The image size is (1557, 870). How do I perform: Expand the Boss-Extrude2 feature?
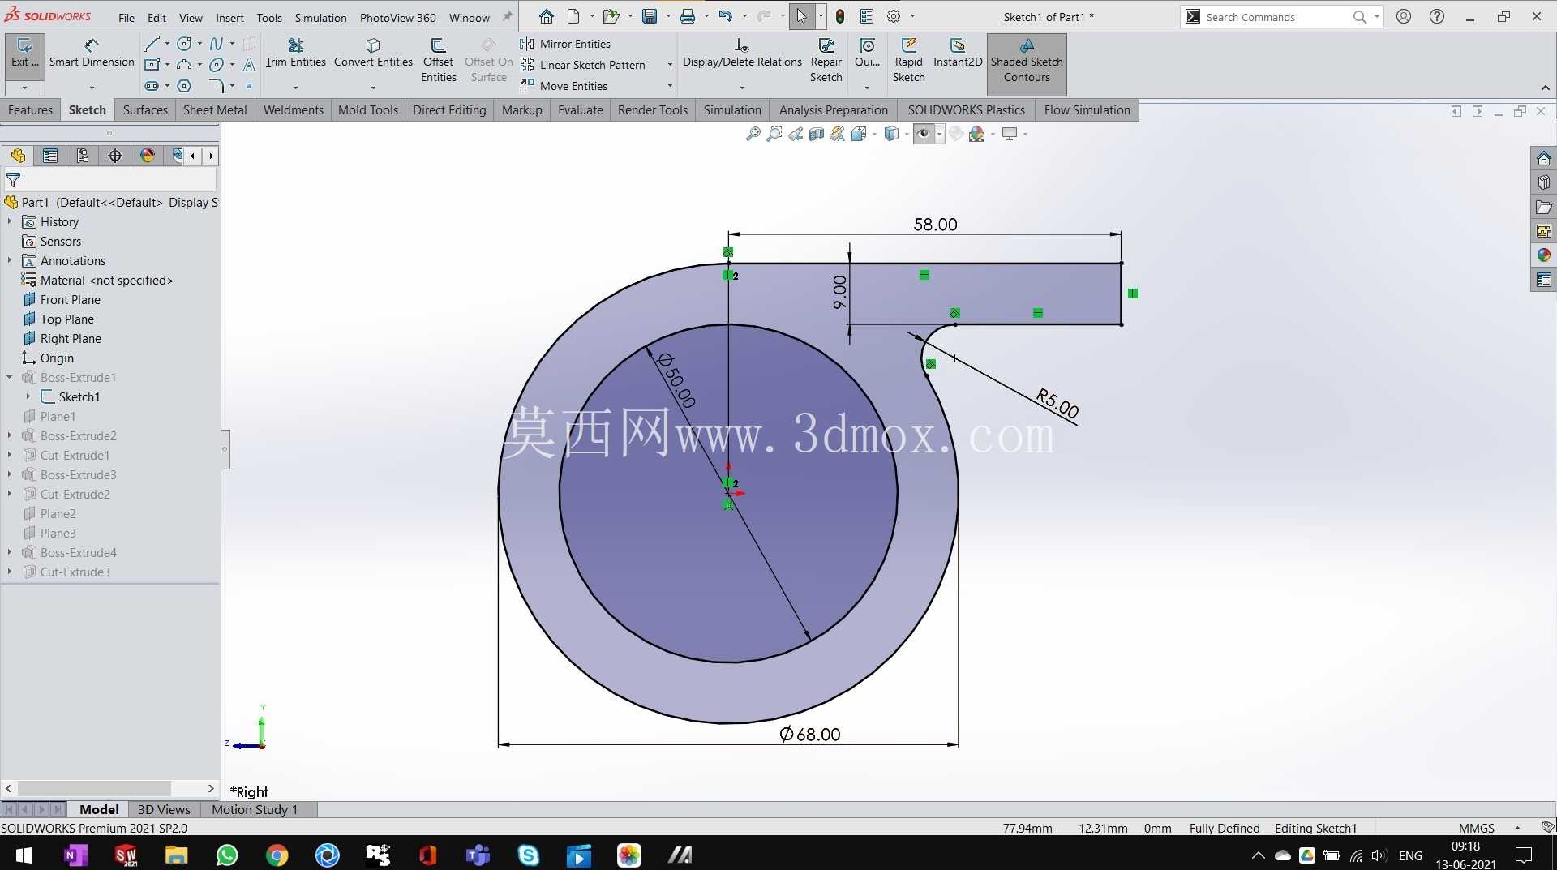point(10,435)
